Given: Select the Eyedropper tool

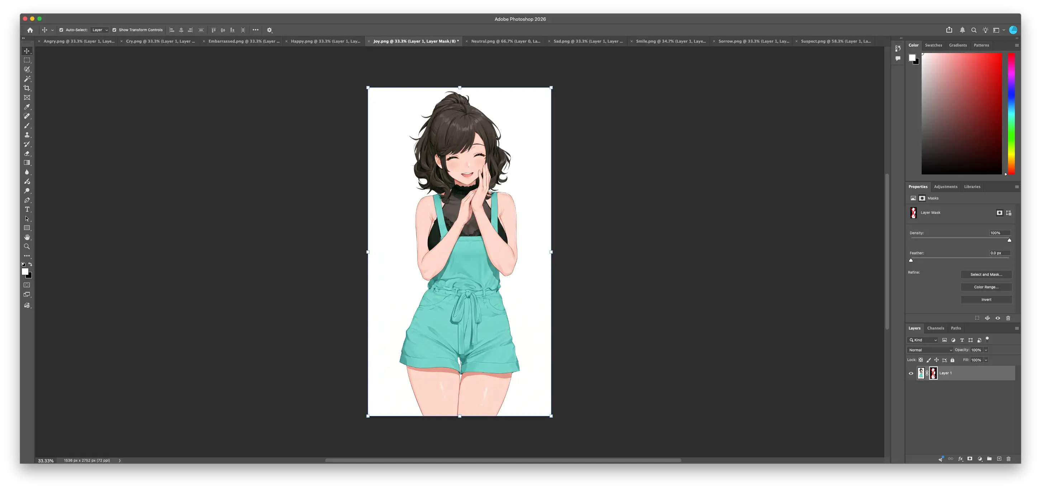Looking at the screenshot, I should click(27, 107).
